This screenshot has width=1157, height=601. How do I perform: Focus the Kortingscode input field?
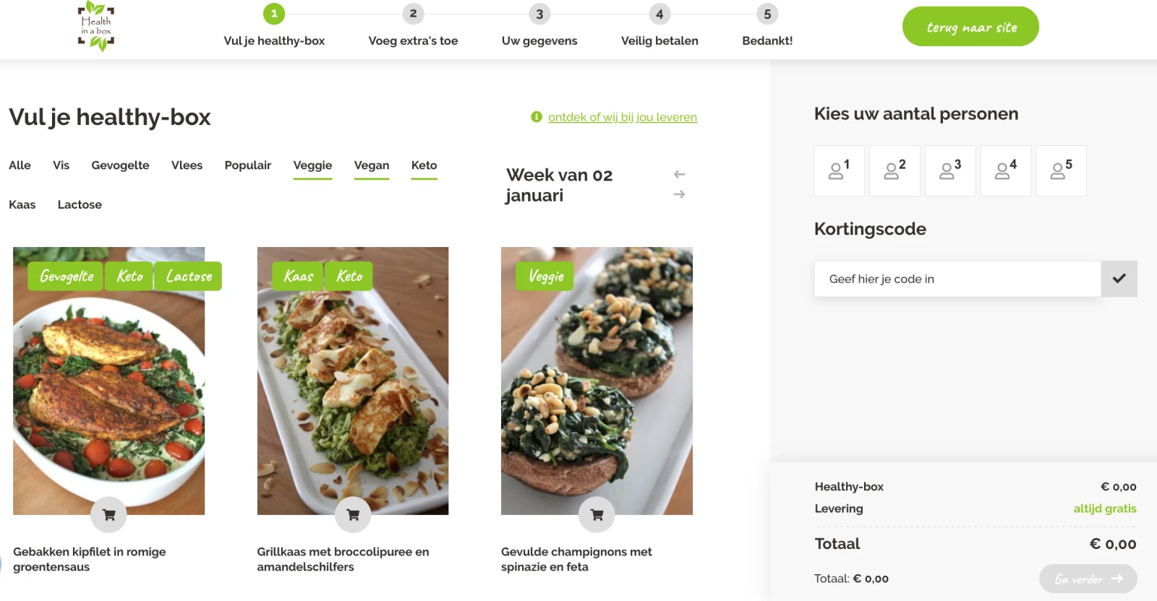coord(957,279)
